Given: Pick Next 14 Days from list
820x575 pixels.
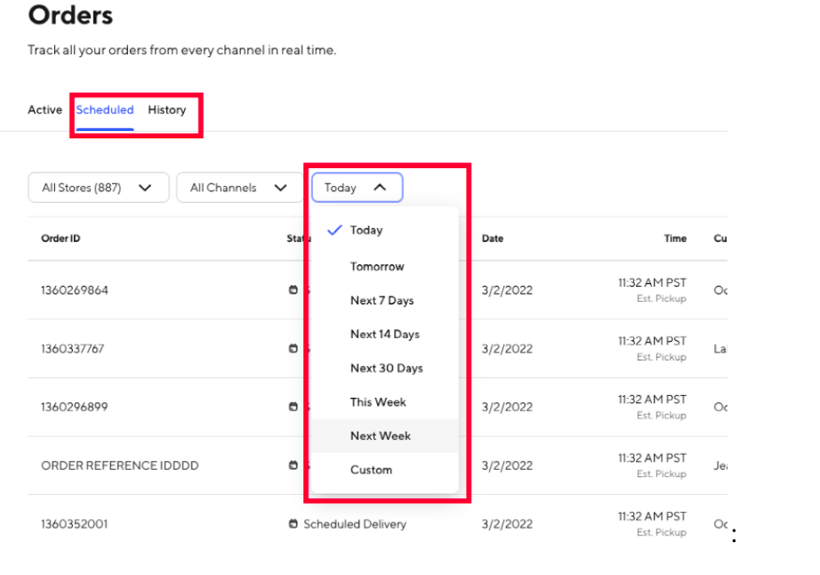Looking at the screenshot, I should click(384, 335).
